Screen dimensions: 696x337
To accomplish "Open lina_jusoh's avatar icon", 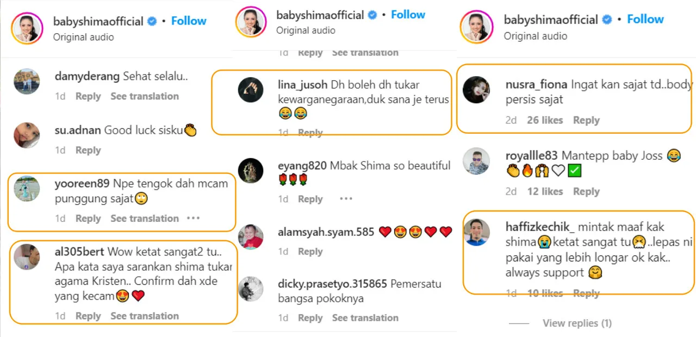I will coord(251,90).
